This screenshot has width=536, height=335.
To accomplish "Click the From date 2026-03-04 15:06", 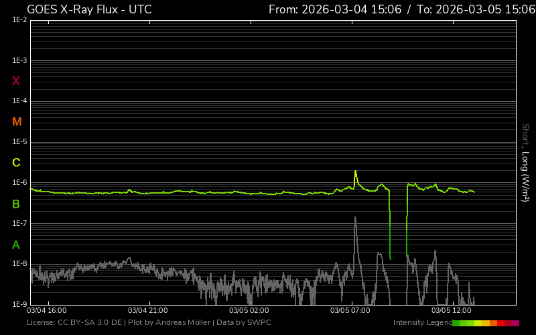I will (335, 9).
